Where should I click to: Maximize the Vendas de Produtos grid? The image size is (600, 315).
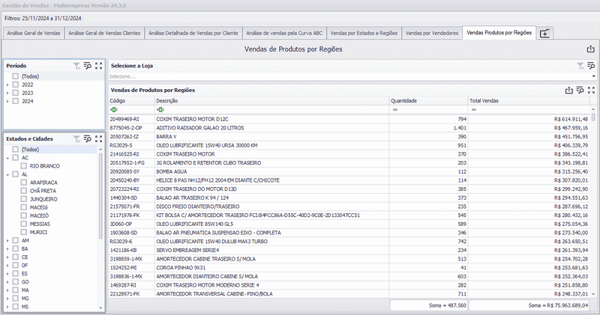click(x=591, y=90)
